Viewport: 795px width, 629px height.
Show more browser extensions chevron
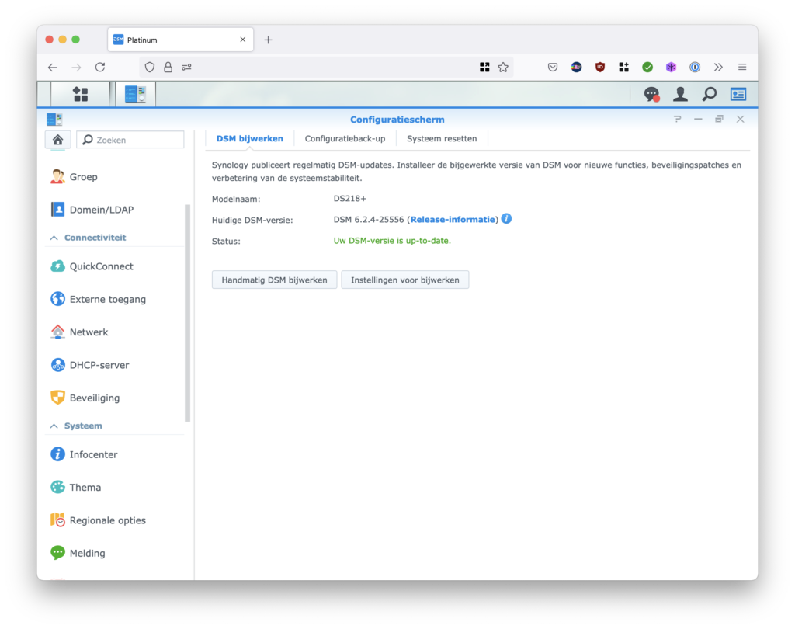tap(718, 67)
